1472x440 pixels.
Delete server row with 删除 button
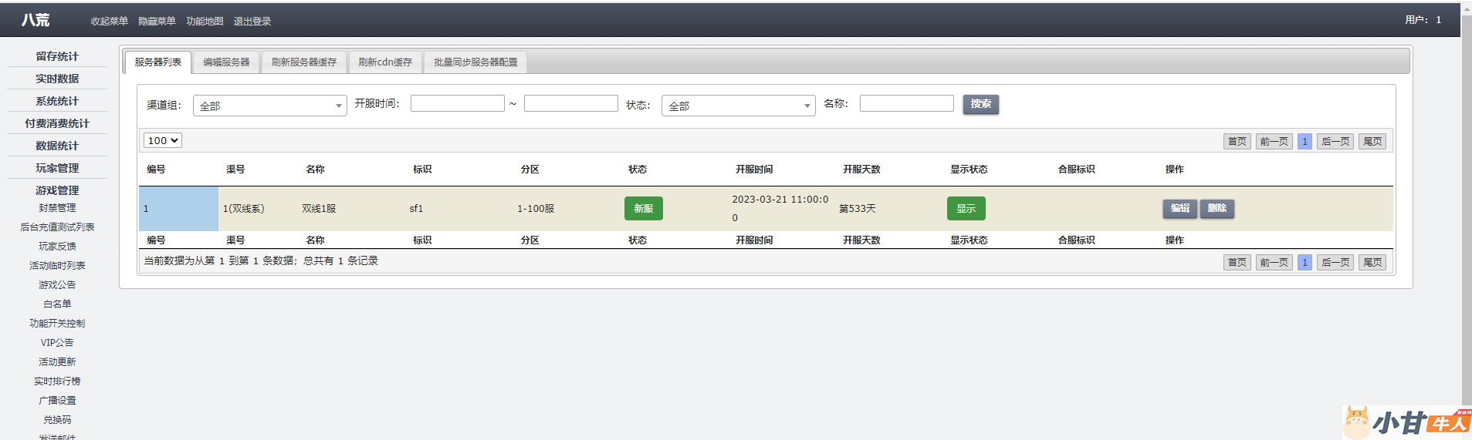point(1217,209)
